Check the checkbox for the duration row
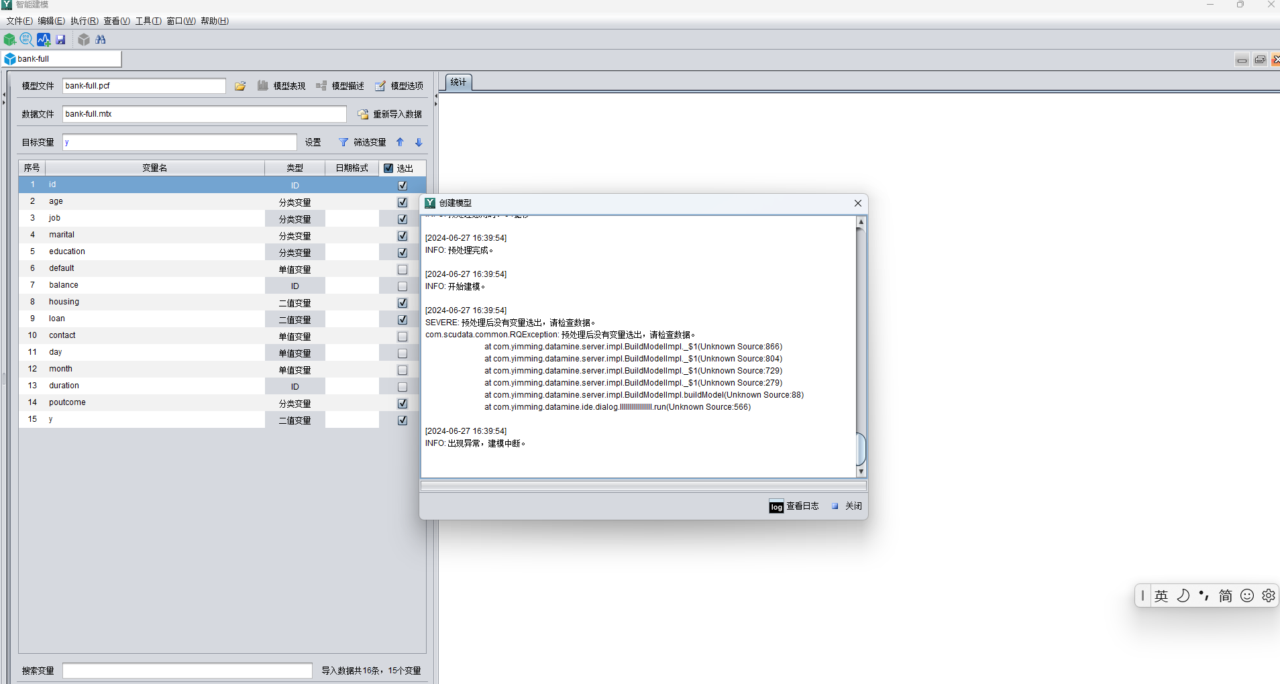Screen dimensions: 1280x684 pyautogui.click(x=403, y=387)
